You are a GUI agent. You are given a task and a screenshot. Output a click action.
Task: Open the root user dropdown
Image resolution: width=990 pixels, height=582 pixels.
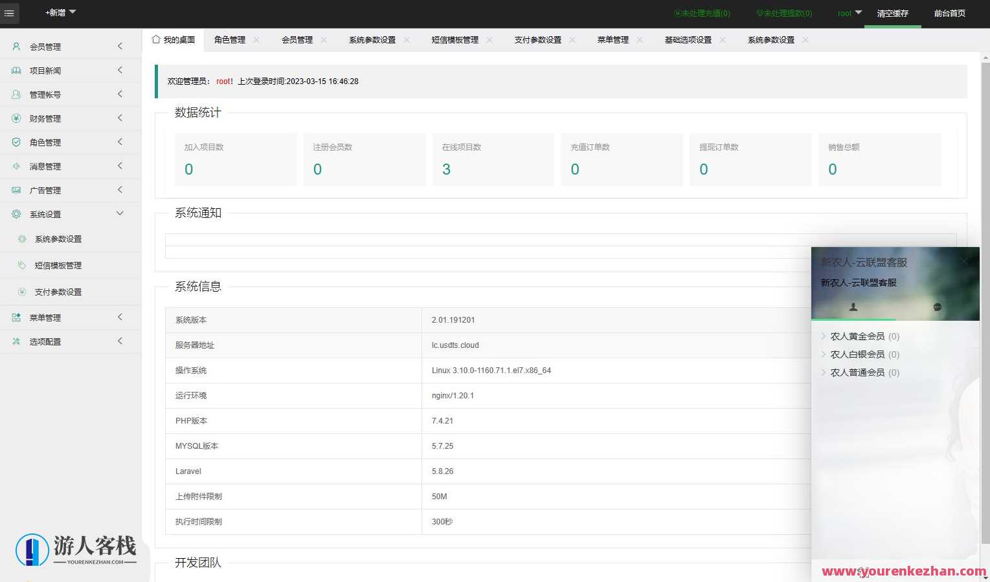849,13
